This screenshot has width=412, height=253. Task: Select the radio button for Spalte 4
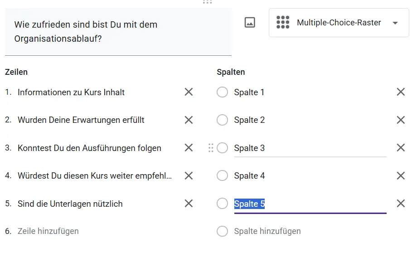(222, 175)
